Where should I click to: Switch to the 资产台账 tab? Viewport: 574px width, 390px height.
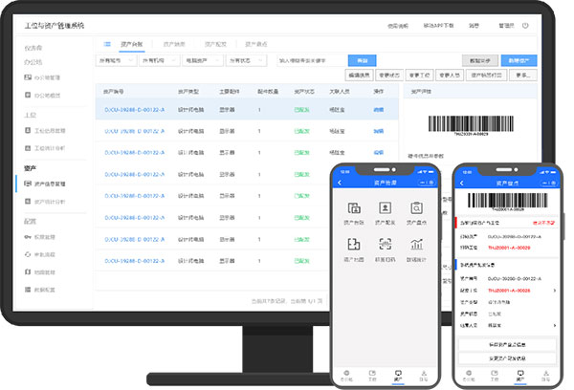tap(133, 44)
